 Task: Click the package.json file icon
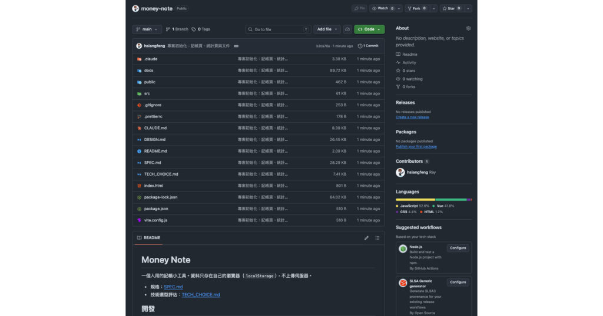(x=139, y=209)
